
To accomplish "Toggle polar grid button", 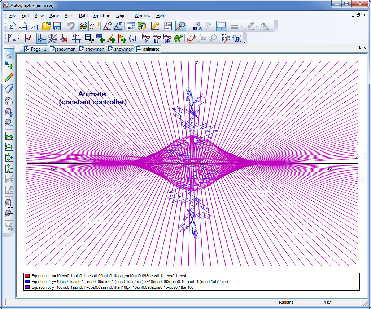I will tap(53, 38).
